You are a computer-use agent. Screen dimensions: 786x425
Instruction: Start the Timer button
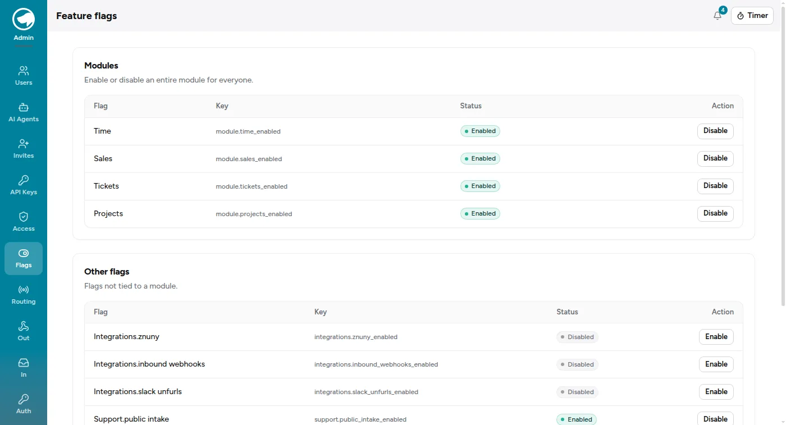point(752,16)
